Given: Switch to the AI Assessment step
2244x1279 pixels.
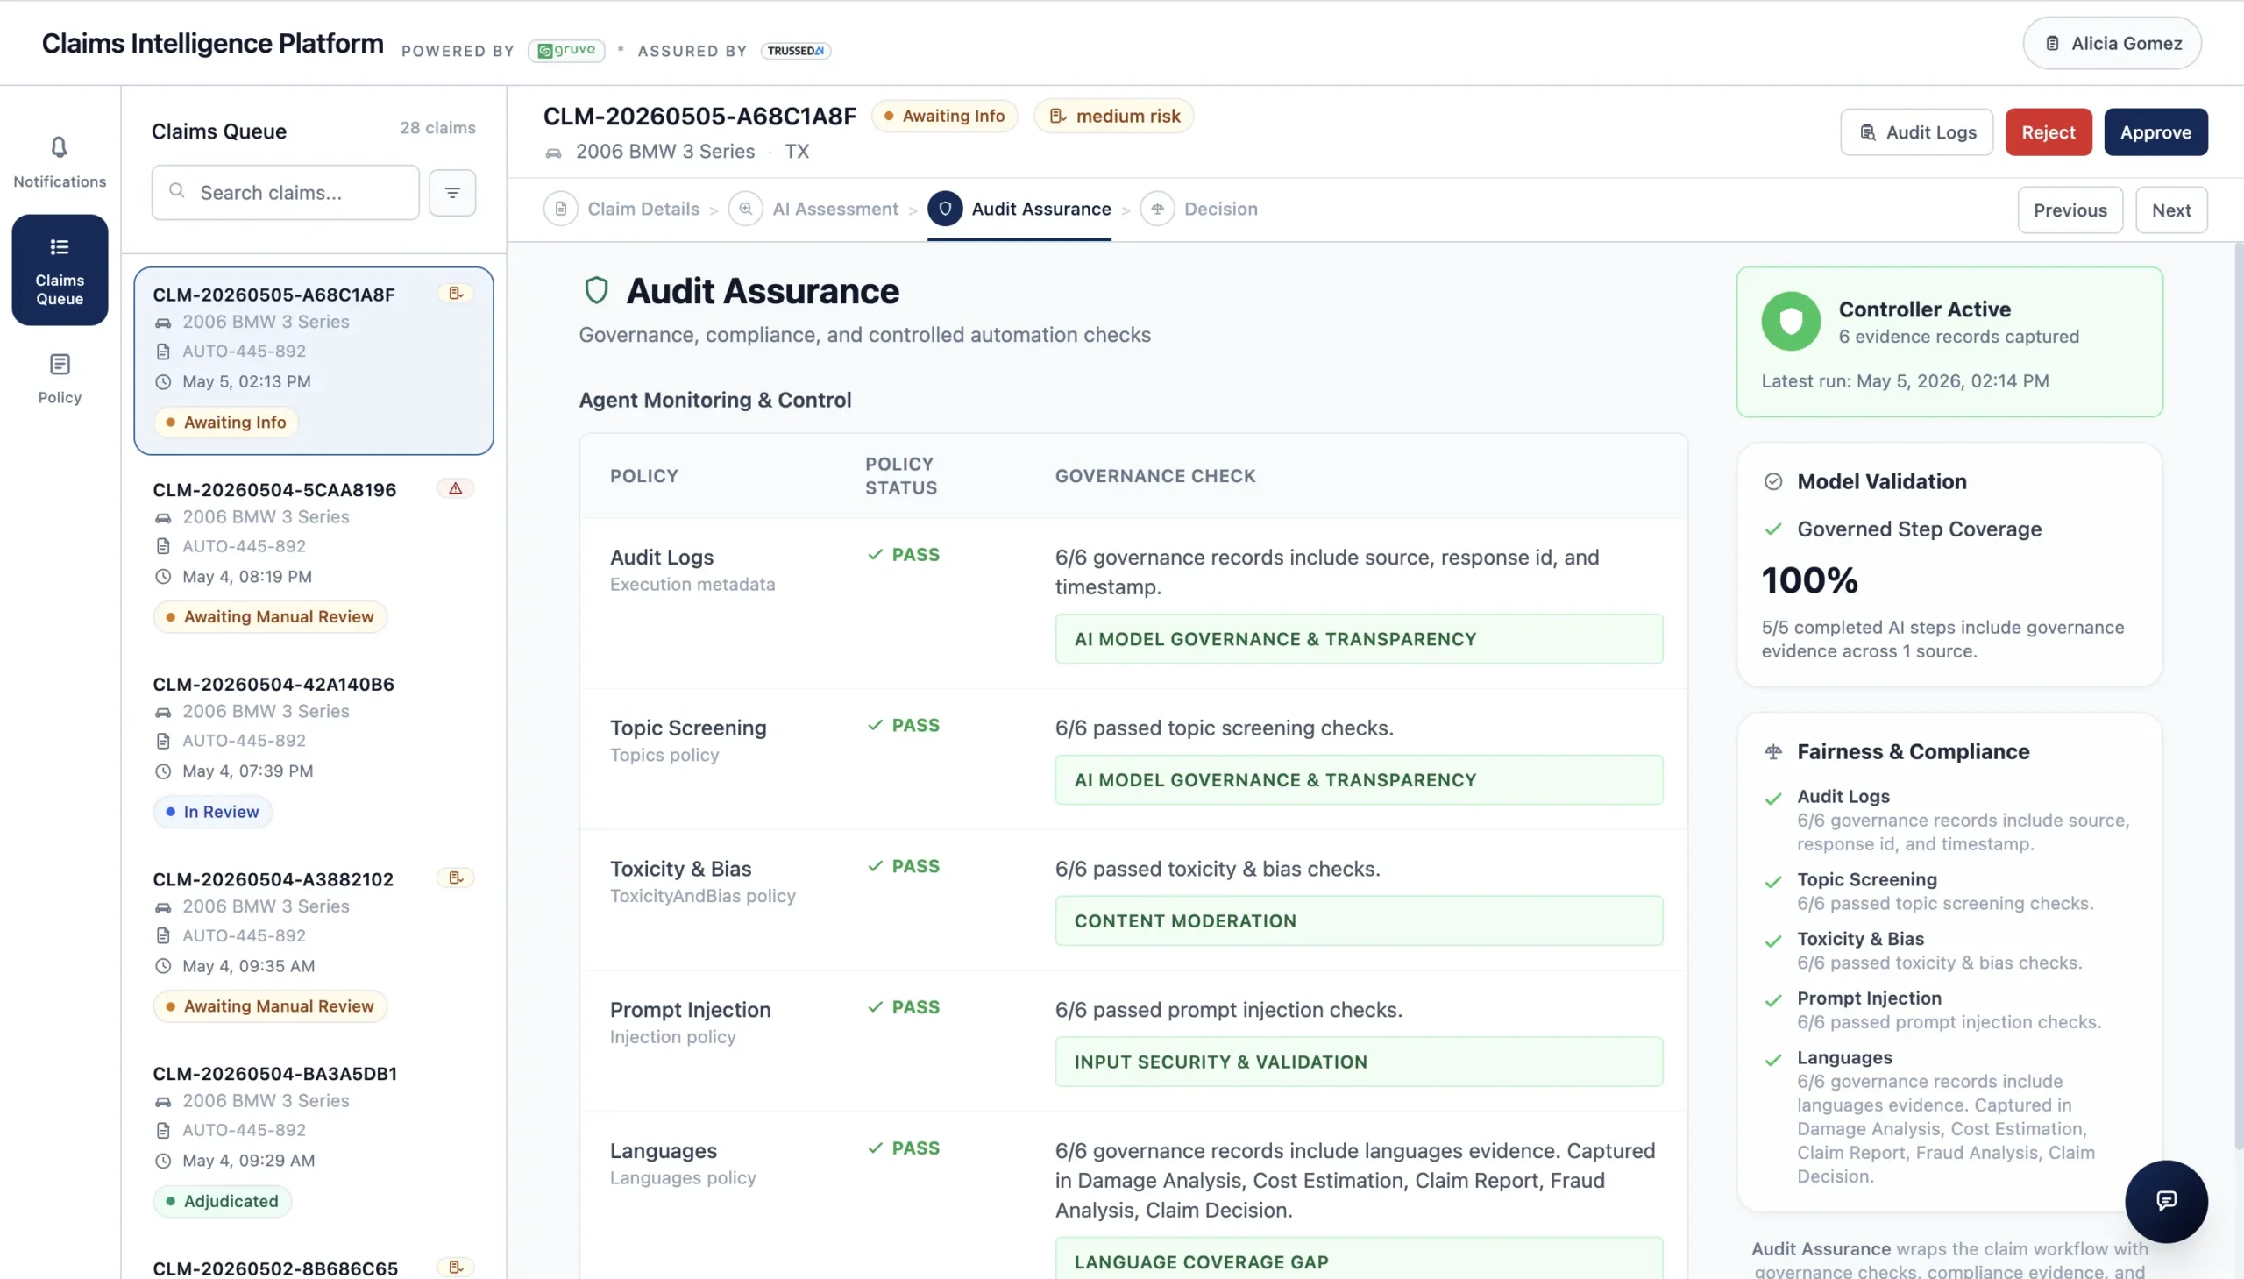Looking at the screenshot, I should 813,209.
